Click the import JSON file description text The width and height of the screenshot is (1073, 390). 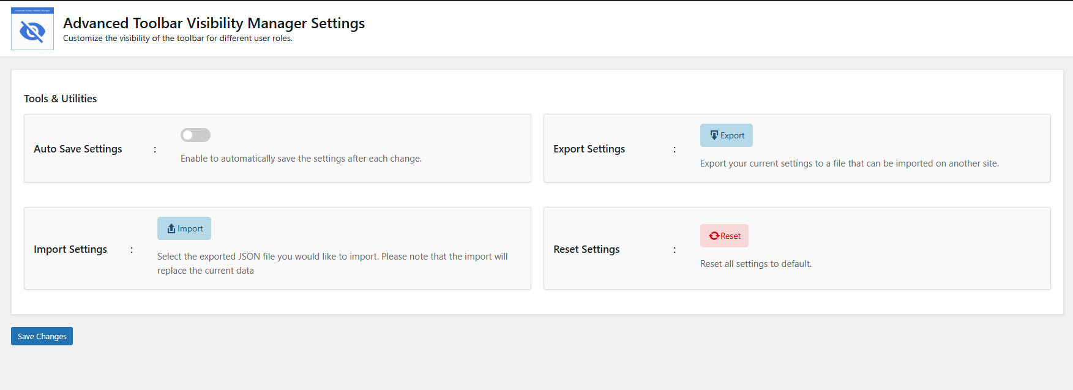[332, 257]
